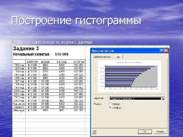The width and height of the screenshot is (183, 137).
Task: Click the help question-mark icon in dialog title bar
Action: (x=162, y=51)
